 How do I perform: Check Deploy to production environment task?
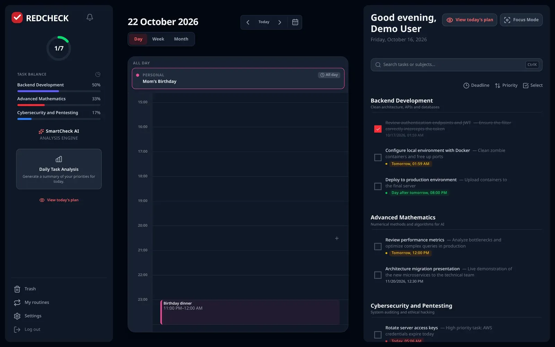(378, 186)
